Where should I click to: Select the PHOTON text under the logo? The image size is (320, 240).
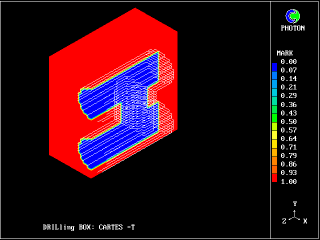292,28
